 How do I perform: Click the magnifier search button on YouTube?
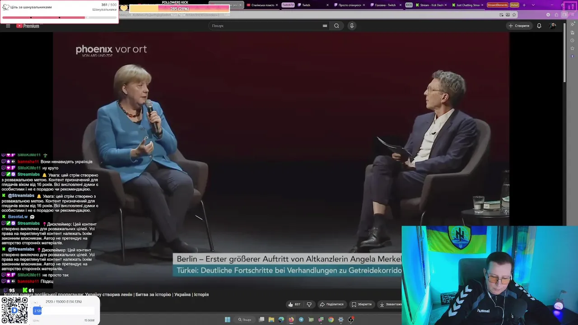click(336, 26)
